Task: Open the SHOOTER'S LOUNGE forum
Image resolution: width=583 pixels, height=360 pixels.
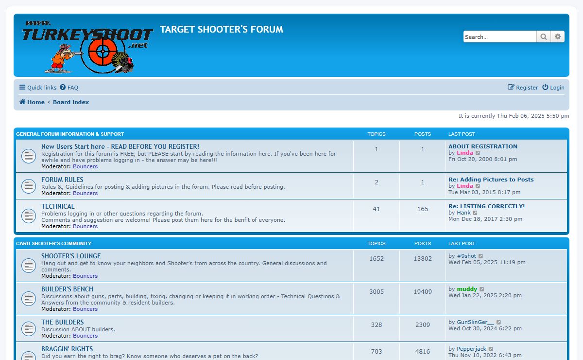Action: [71, 256]
